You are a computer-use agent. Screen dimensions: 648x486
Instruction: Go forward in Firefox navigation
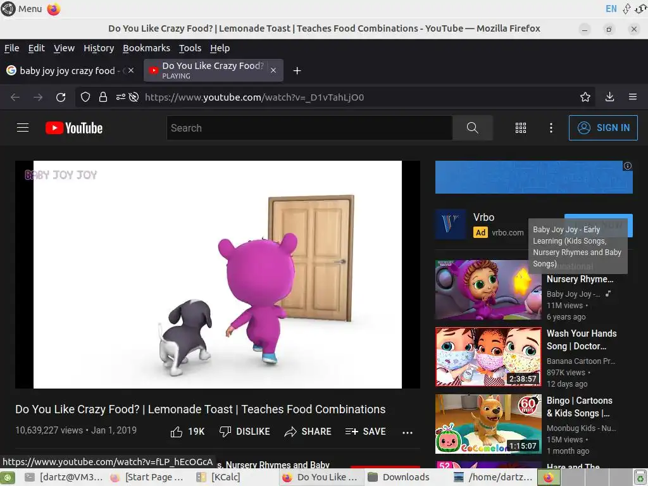(38, 97)
